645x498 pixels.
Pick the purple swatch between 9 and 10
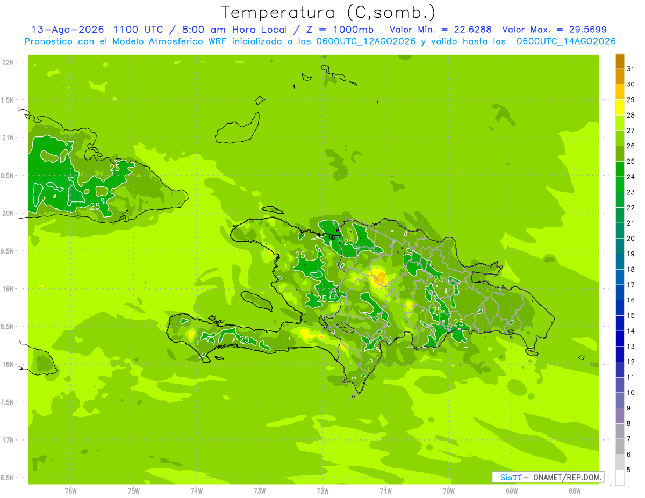(620, 401)
